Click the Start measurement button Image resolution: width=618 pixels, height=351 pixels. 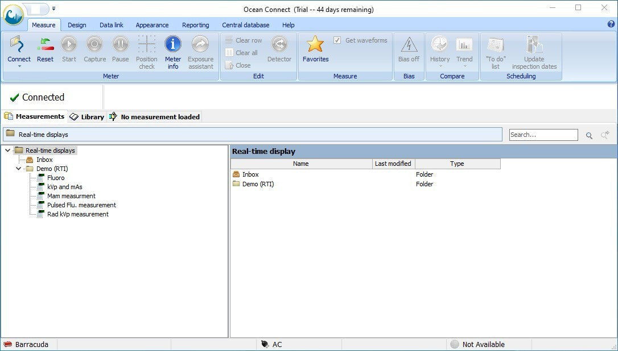pyautogui.click(x=69, y=49)
